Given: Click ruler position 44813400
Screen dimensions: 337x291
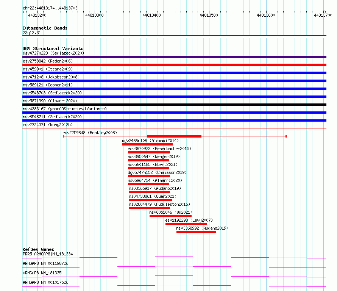Looking at the screenshot, I should click(x=151, y=15).
